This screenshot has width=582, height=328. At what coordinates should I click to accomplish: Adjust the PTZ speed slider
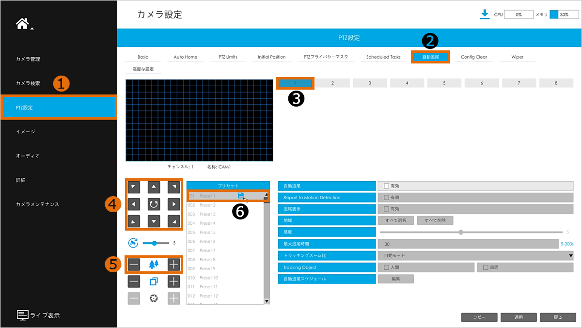click(x=154, y=243)
